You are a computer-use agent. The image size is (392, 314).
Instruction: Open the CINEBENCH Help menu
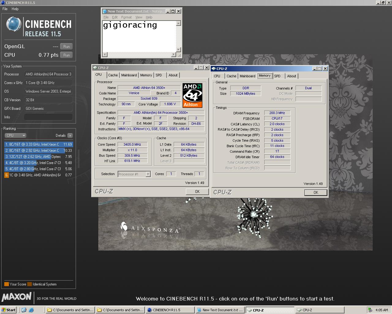pos(15,9)
